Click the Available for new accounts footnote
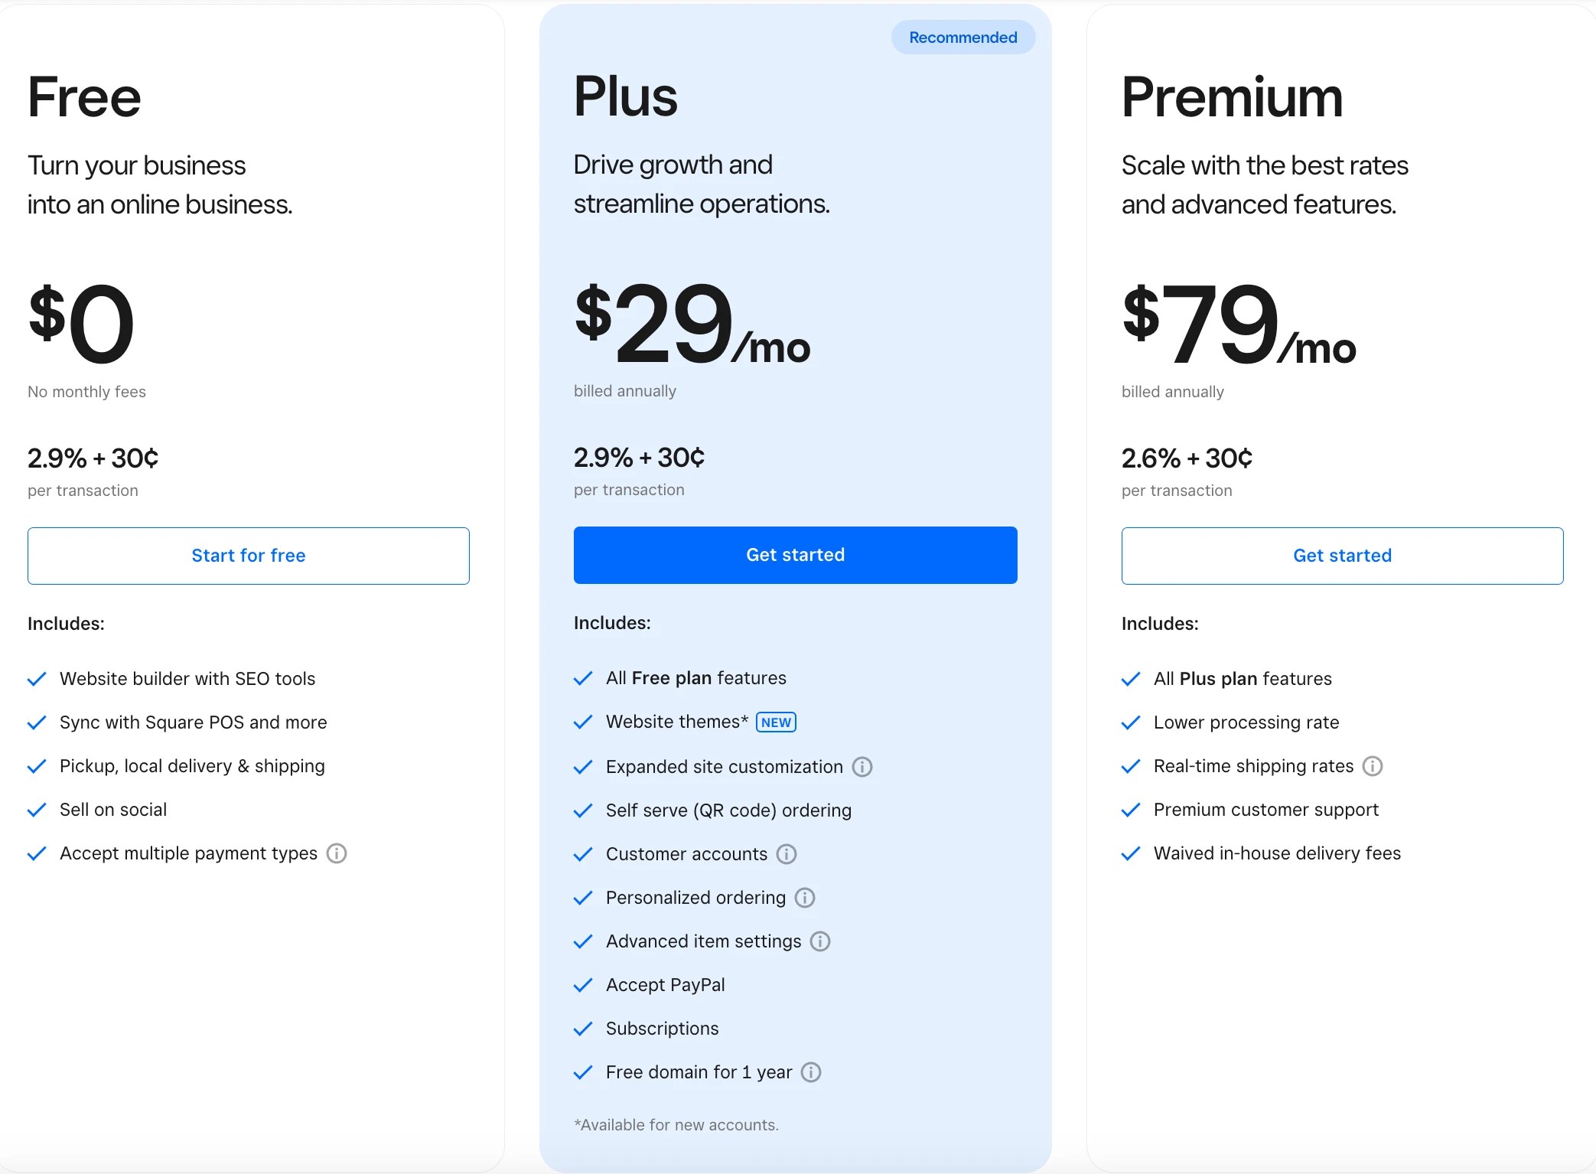Image resolution: width=1596 pixels, height=1174 pixels. coord(676,1124)
